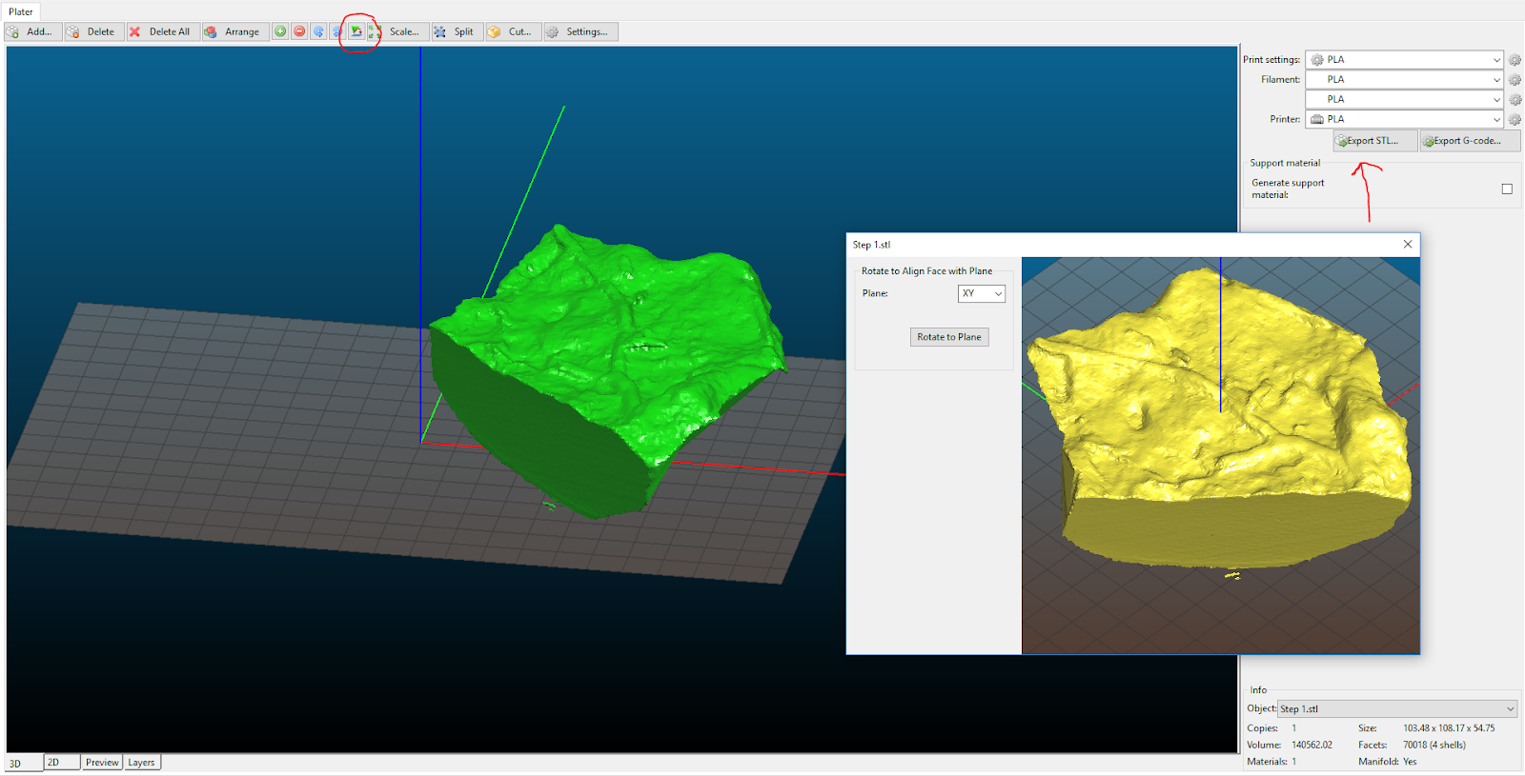The image size is (1525, 776).
Task: Open the dropdown next to the Filament label
Action: point(1404,80)
